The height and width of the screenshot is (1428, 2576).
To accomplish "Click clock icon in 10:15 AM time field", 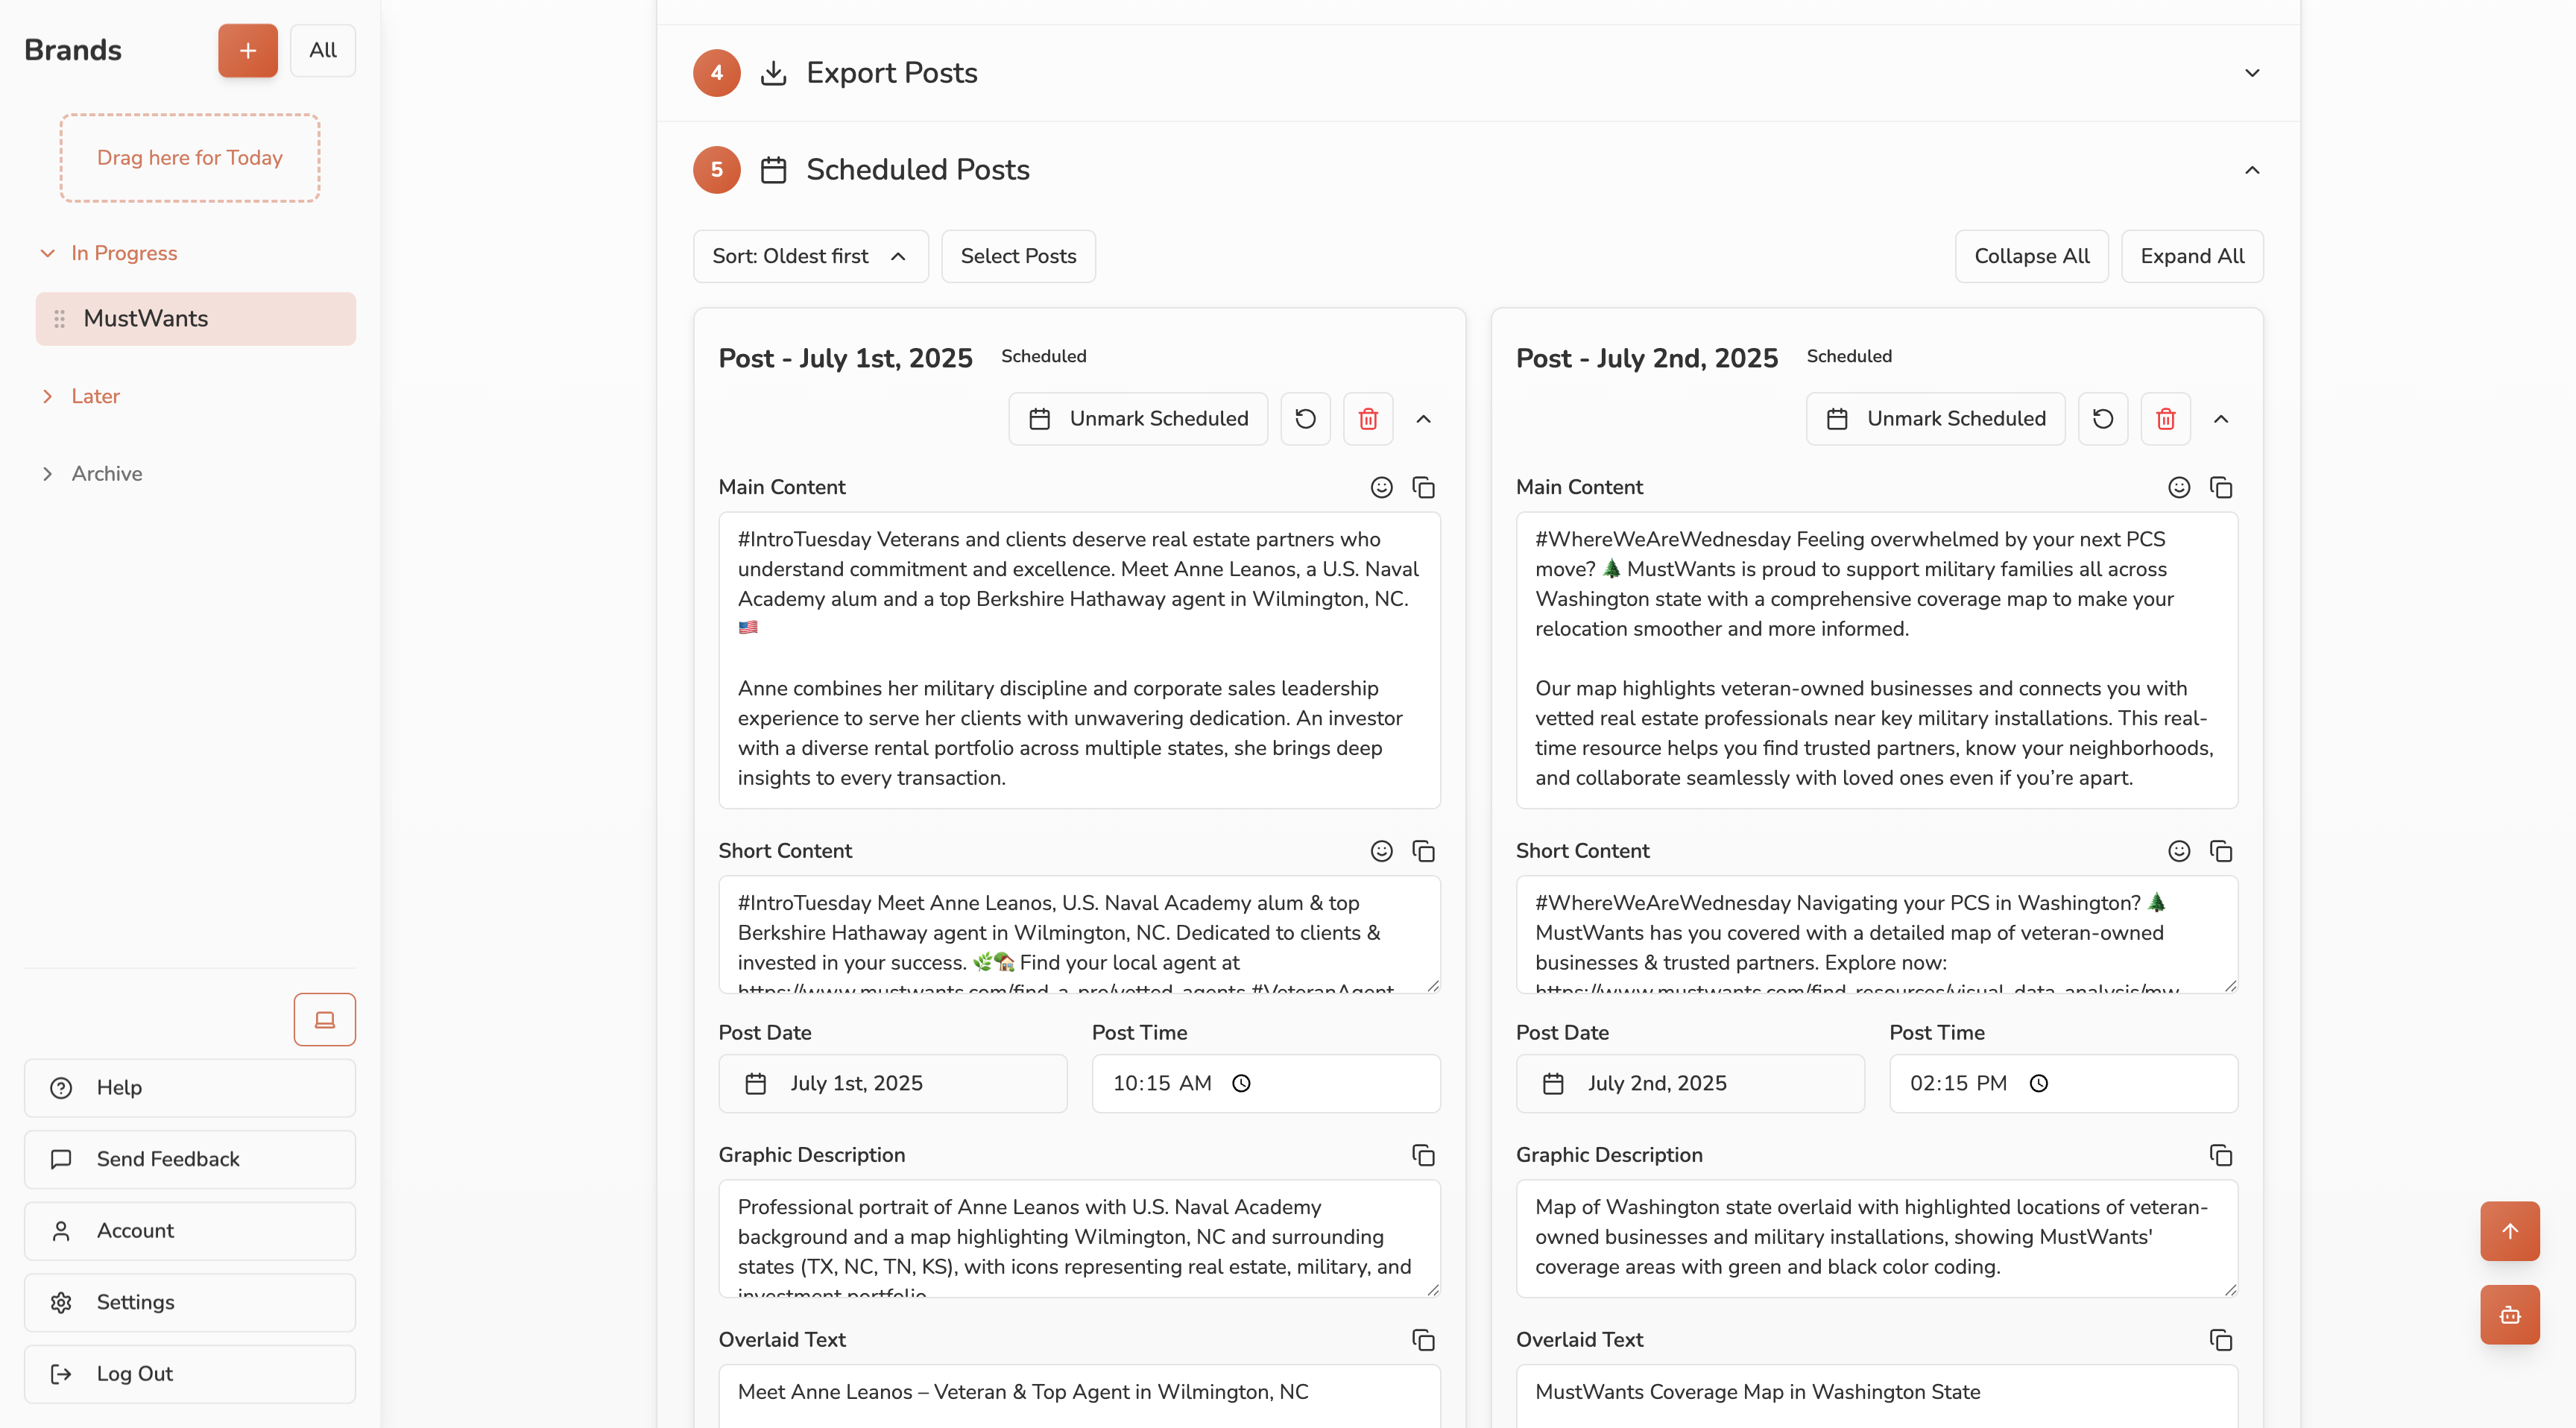I will tap(1241, 1083).
